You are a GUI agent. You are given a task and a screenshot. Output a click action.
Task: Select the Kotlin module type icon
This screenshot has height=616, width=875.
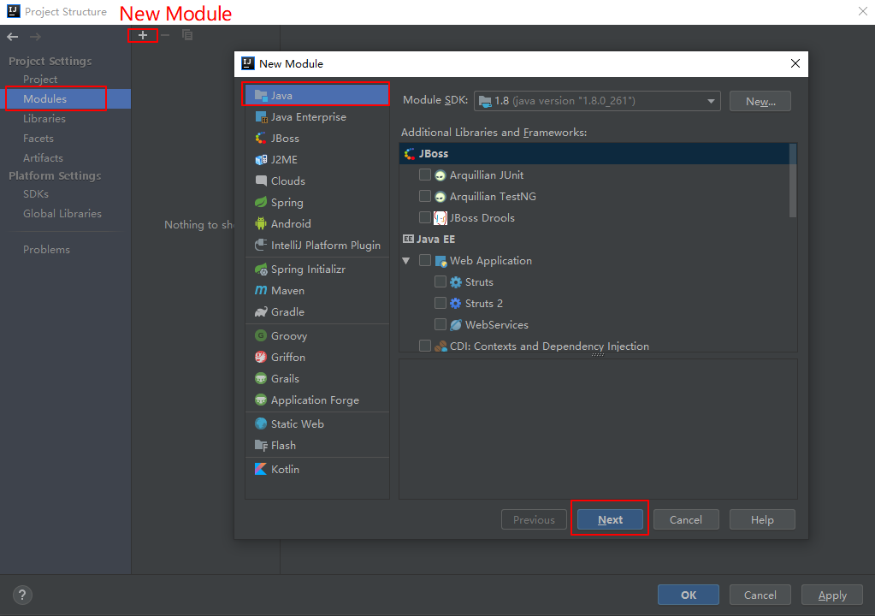[x=261, y=470]
